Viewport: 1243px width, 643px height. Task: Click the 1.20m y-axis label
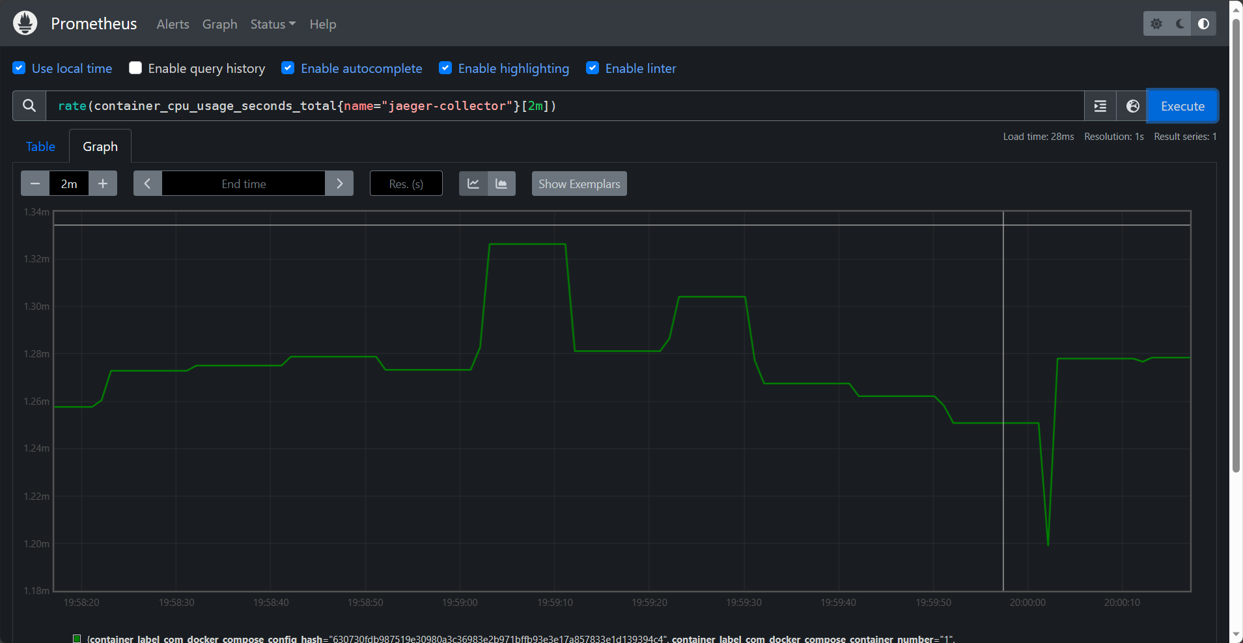[x=36, y=544]
